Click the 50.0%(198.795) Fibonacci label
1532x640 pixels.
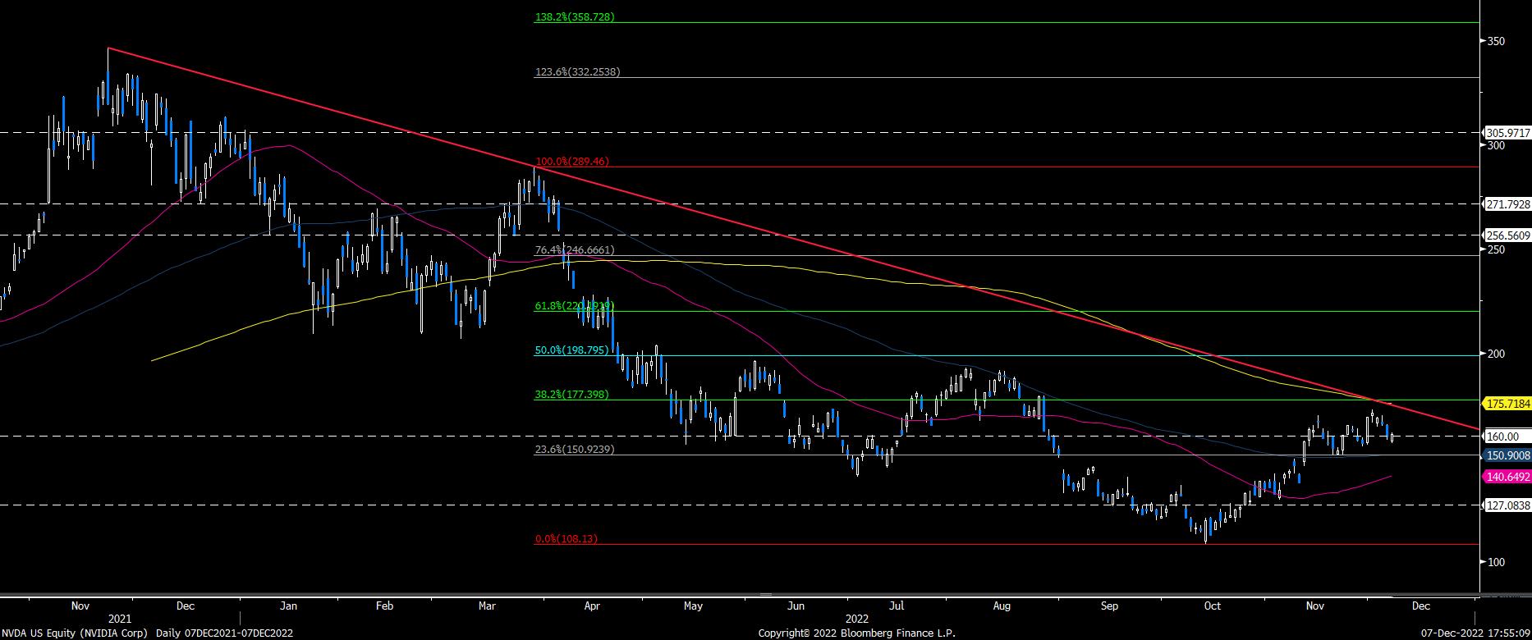coord(571,350)
